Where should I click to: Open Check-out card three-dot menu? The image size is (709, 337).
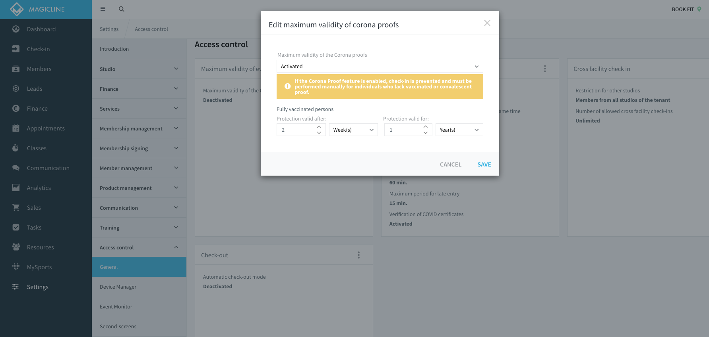click(358, 255)
